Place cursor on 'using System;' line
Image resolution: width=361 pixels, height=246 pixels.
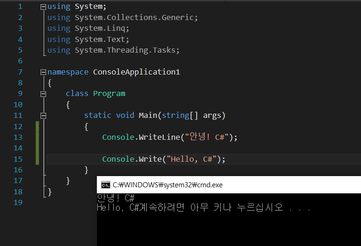click(x=77, y=7)
